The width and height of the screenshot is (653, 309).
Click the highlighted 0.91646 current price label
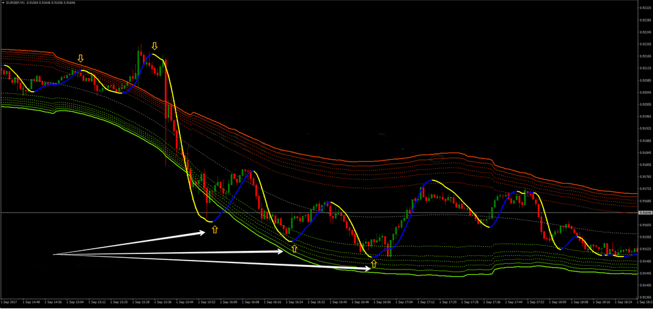[645, 213]
